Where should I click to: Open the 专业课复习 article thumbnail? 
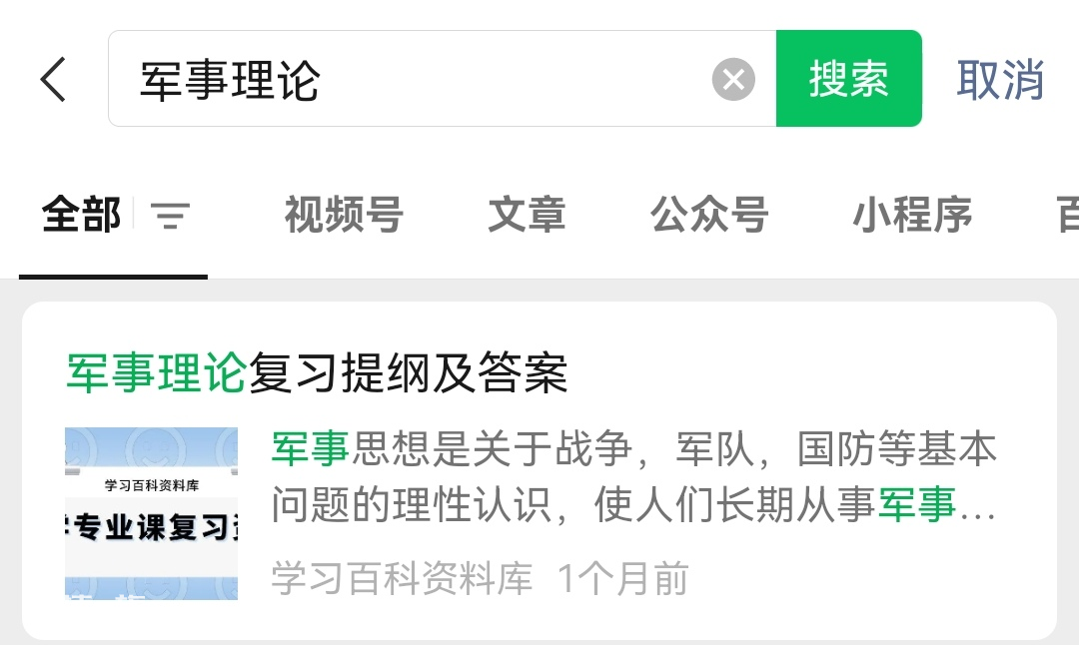(152, 513)
